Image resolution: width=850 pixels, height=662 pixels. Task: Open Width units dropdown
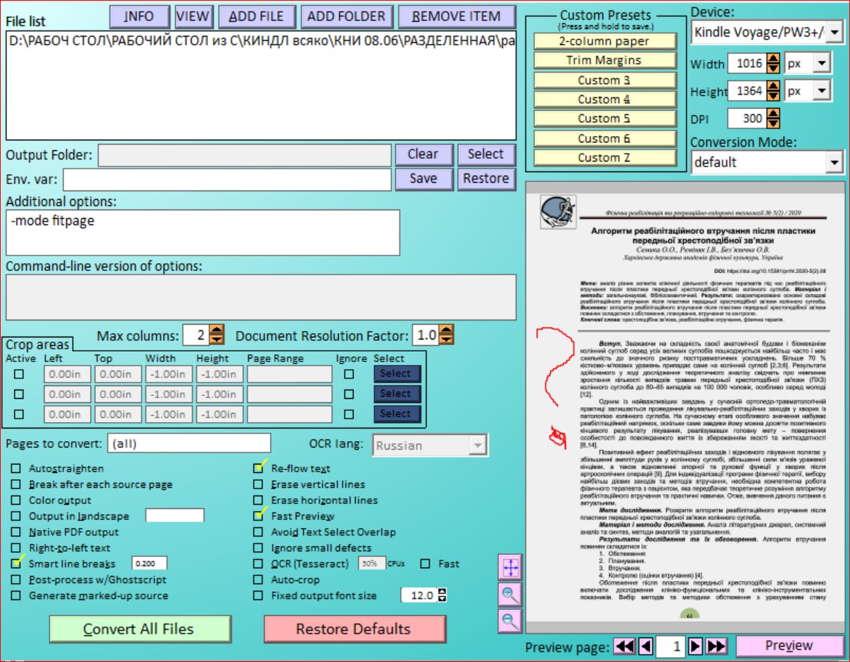tap(823, 64)
